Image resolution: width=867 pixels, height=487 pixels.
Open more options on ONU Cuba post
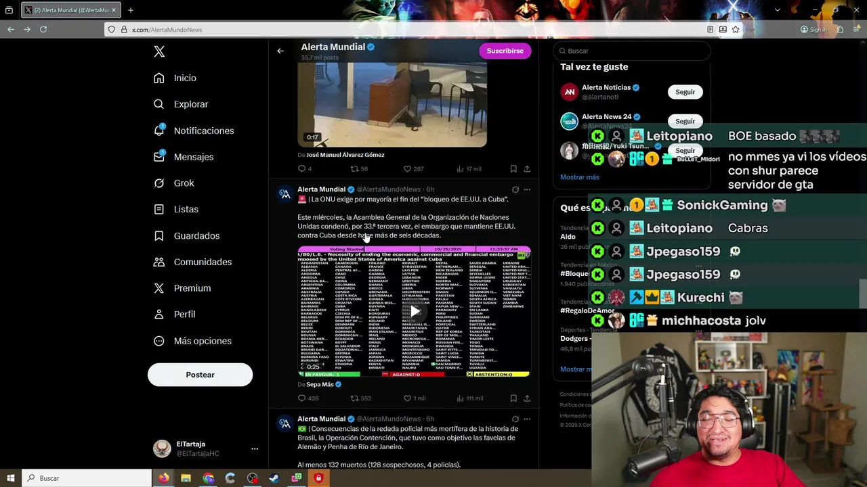pos(527,189)
